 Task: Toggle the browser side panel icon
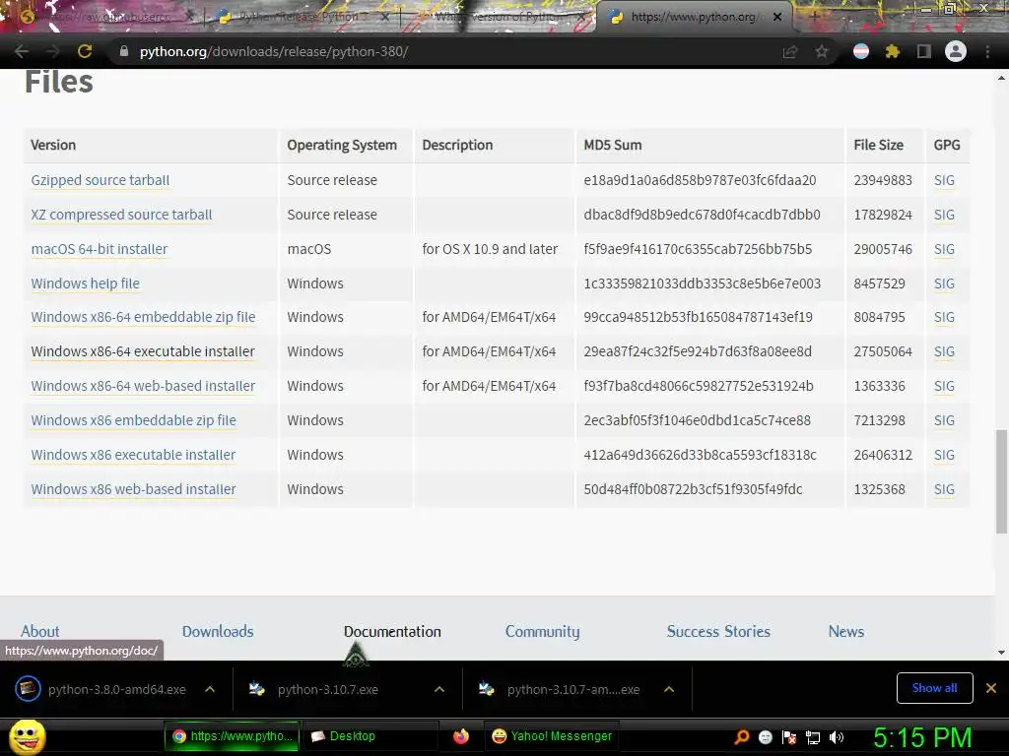click(923, 51)
